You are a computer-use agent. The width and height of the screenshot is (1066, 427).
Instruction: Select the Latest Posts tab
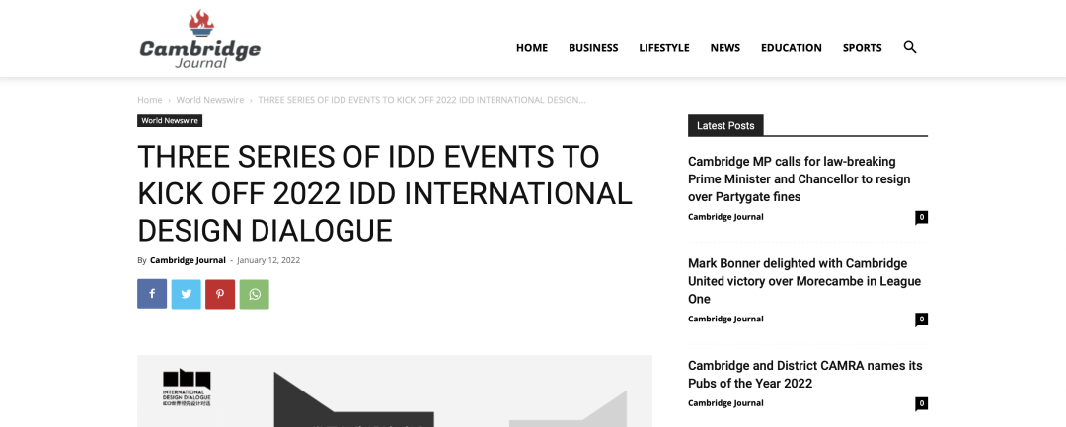coord(725,125)
